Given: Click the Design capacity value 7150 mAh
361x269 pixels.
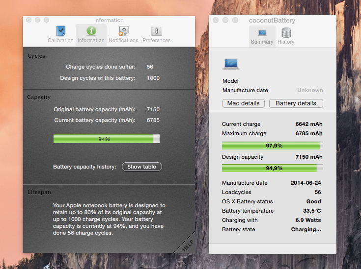Looking at the screenshot, I should [309, 157].
